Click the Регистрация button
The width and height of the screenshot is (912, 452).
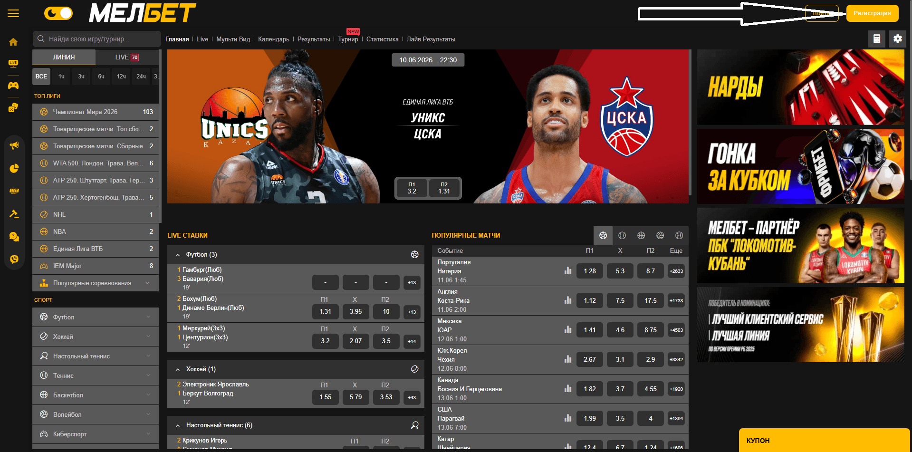(x=872, y=13)
